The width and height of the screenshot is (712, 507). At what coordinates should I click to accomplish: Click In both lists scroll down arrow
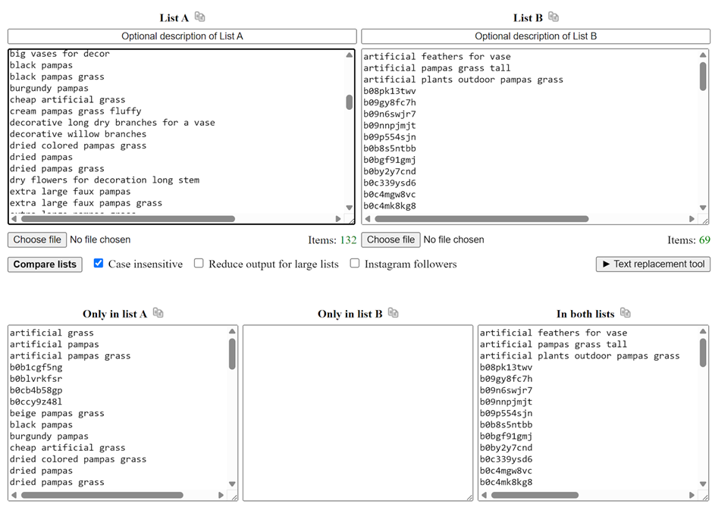coord(703,484)
